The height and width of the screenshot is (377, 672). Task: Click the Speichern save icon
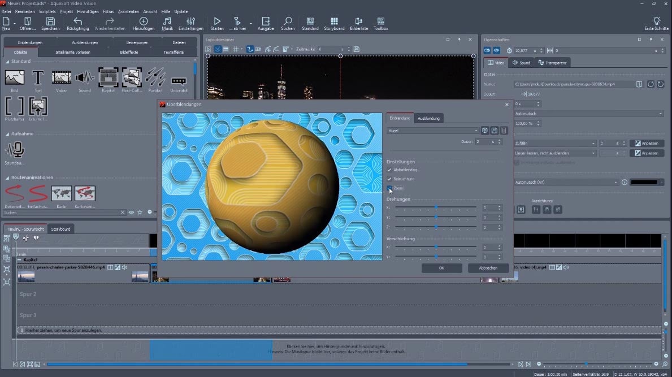click(50, 21)
